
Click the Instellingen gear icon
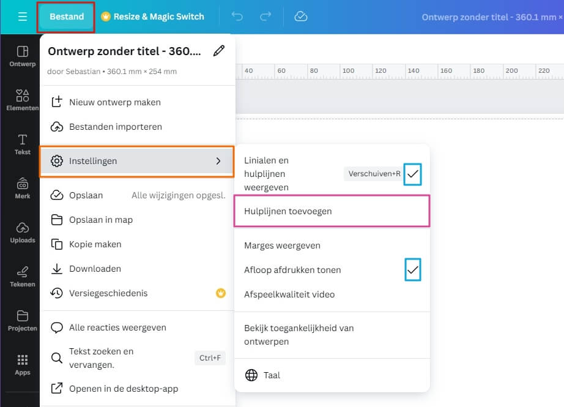[x=56, y=161]
